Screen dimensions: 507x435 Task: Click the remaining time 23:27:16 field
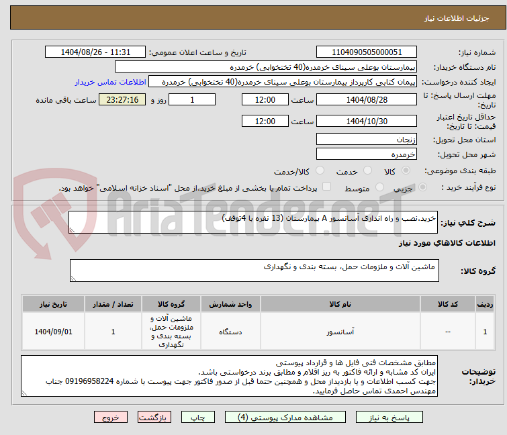(x=122, y=99)
